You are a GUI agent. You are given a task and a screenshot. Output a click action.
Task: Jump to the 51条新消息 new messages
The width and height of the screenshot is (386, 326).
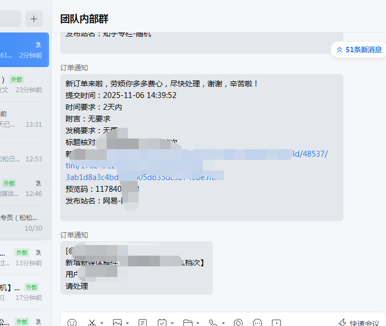pos(359,50)
